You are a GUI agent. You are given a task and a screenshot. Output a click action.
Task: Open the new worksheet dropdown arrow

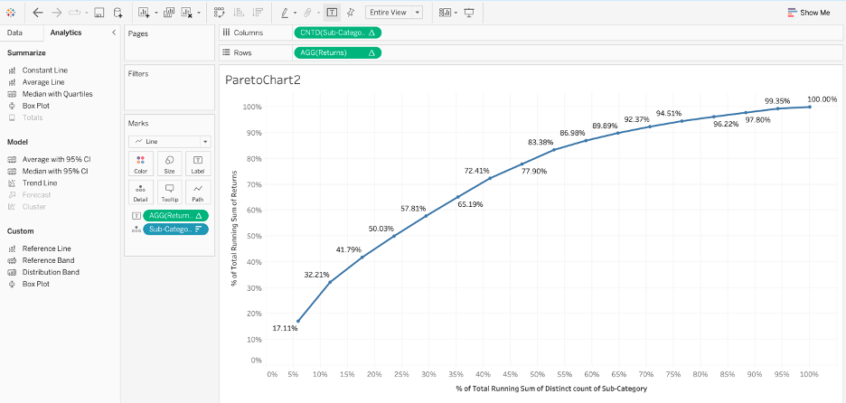tap(156, 13)
